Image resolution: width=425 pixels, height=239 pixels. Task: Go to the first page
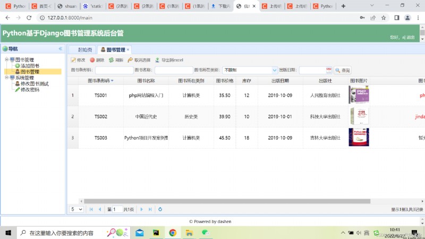[x=91, y=209]
